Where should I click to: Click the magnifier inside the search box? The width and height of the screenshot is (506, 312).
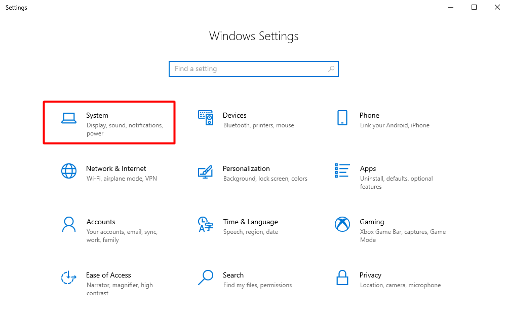[x=331, y=69]
